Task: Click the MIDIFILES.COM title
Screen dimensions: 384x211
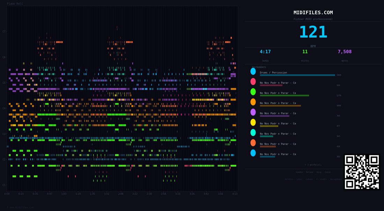Action: [x=313, y=13]
